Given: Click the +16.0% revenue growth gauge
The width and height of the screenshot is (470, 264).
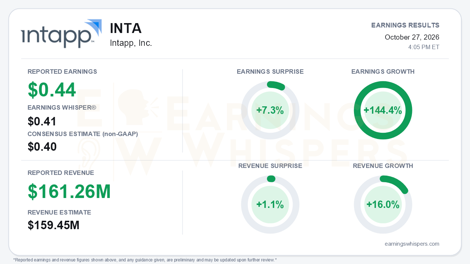Looking at the screenshot, I should pos(383,205).
